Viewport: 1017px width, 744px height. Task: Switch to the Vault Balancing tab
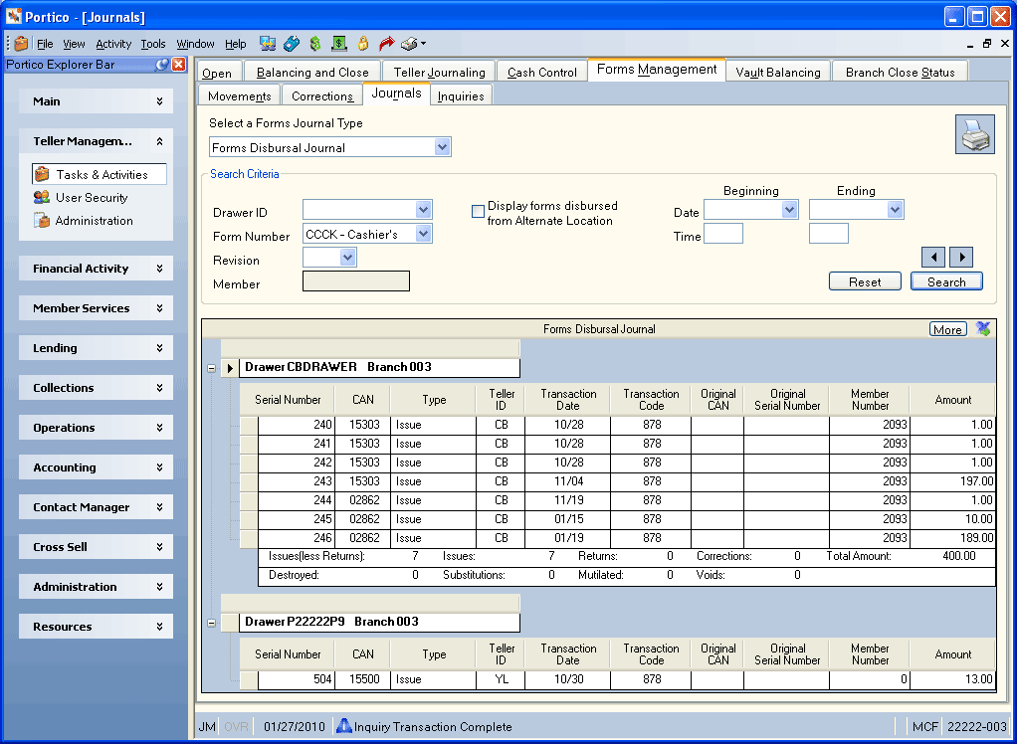pos(777,72)
